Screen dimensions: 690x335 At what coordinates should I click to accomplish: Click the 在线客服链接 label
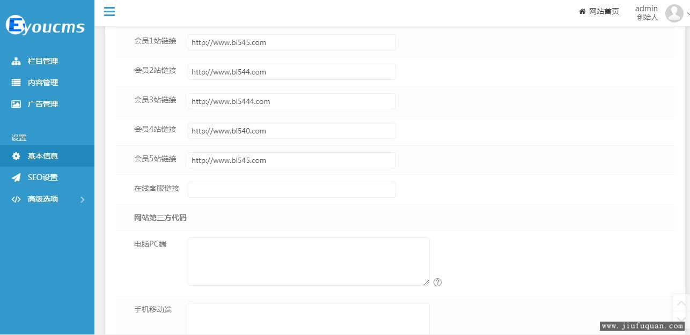pos(157,188)
